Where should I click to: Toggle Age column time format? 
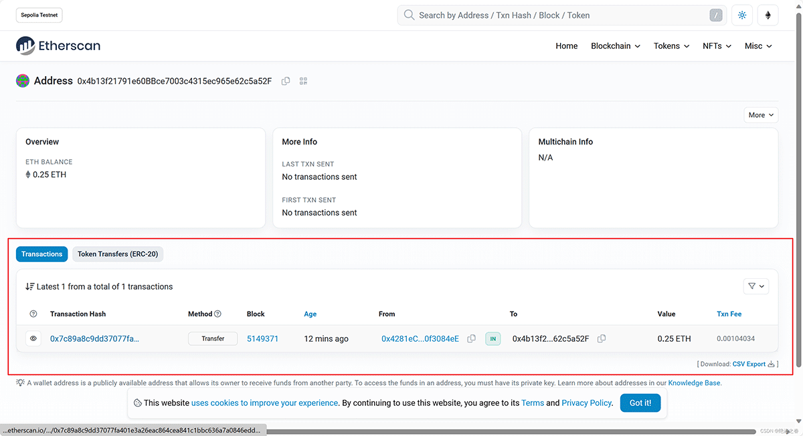(310, 314)
